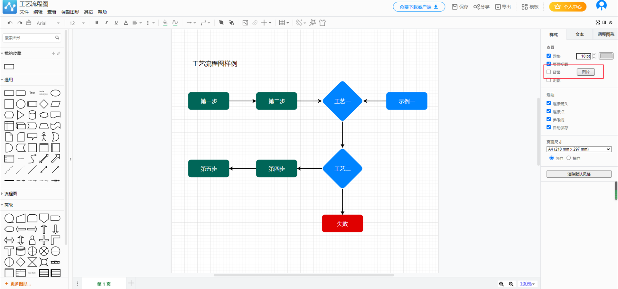This screenshot has width=618, height=289.
Task: Click the 搜索图形 search field
Action: [29, 38]
